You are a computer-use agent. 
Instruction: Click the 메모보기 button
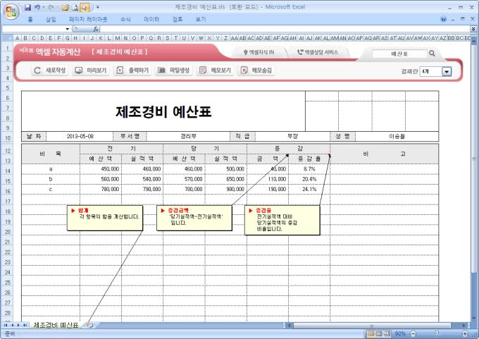[215, 70]
